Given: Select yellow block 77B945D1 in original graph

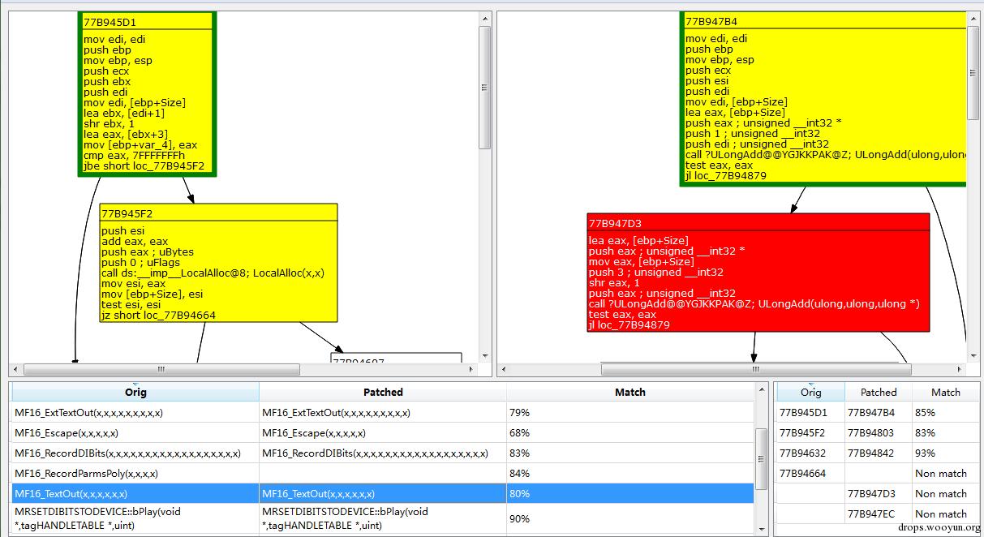Looking at the screenshot, I should 147,94.
